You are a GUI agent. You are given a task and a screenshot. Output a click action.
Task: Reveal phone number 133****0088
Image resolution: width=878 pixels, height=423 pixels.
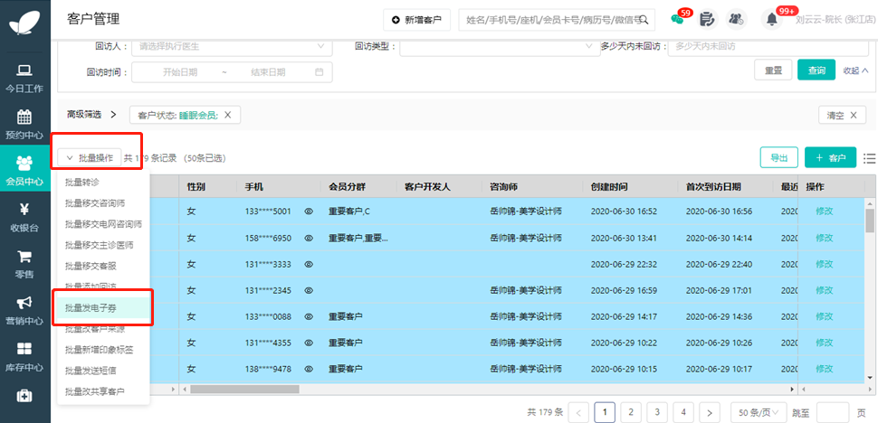tap(309, 316)
